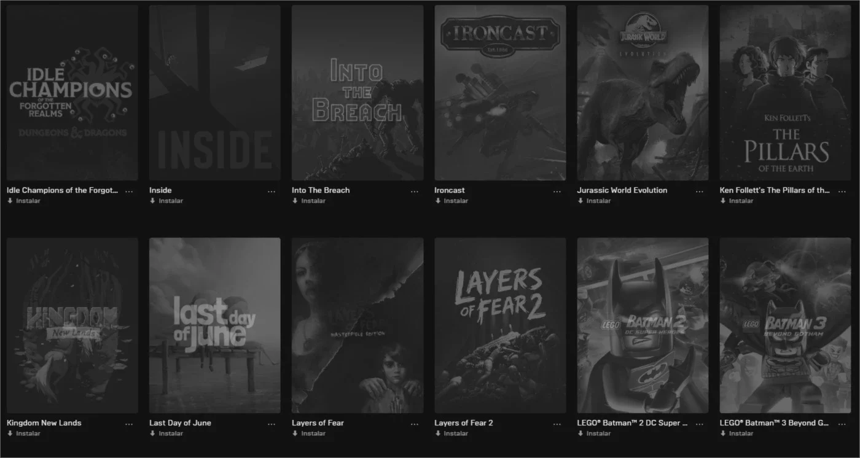Open the Inside game cover art

pyautogui.click(x=215, y=93)
